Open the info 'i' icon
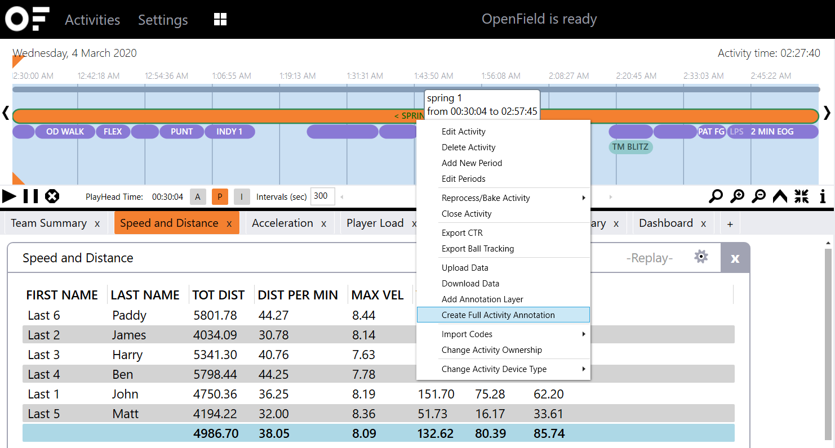 (823, 196)
